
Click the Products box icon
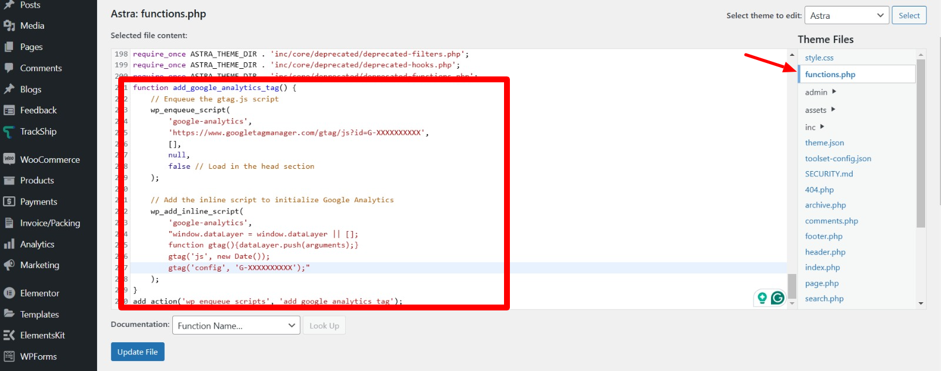point(9,181)
